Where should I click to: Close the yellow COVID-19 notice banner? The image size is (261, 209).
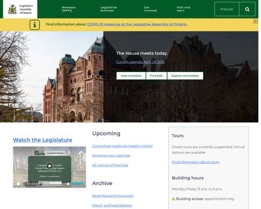(x=255, y=21)
